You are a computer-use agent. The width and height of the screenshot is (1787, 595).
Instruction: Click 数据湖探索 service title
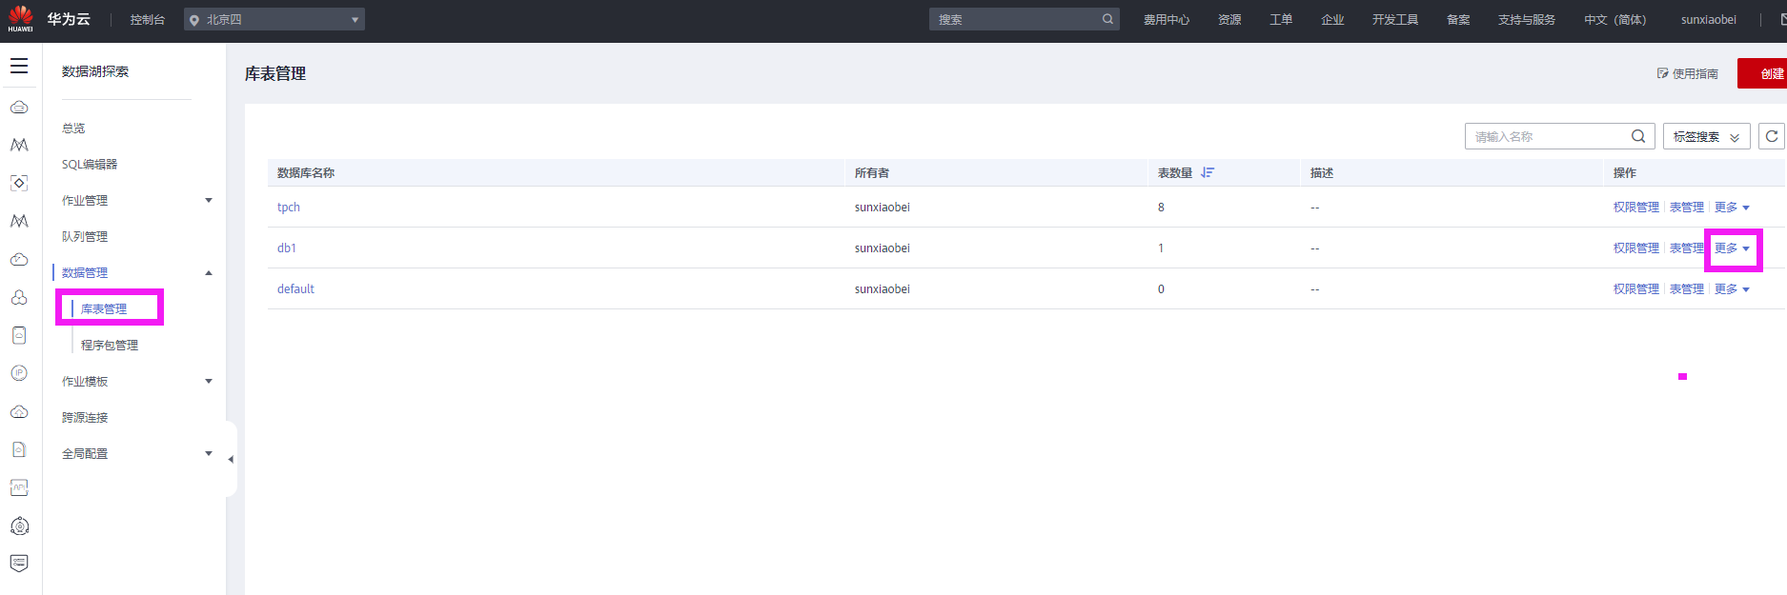click(x=95, y=71)
